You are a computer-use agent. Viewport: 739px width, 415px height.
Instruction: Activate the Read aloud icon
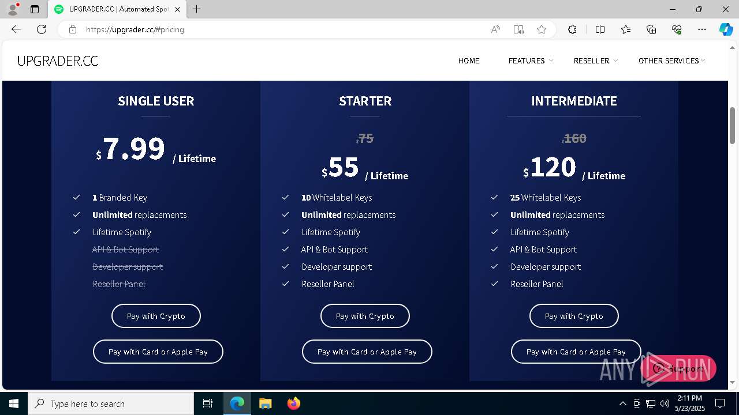pos(495,29)
